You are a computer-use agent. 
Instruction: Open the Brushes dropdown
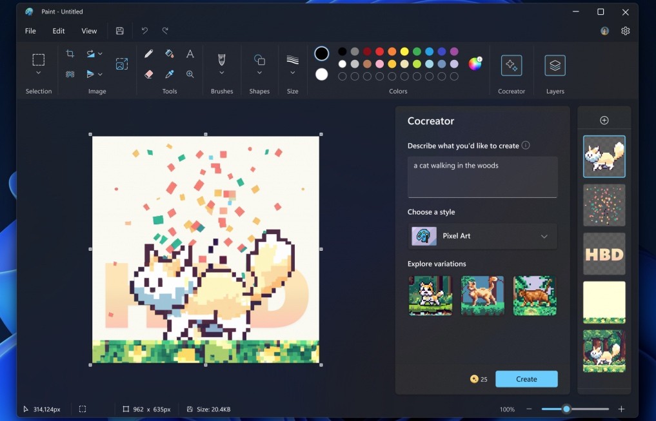[x=222, y=73]
